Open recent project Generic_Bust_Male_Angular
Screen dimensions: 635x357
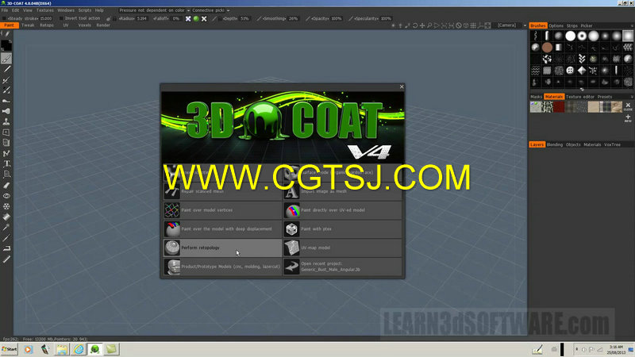click(343, 267)
